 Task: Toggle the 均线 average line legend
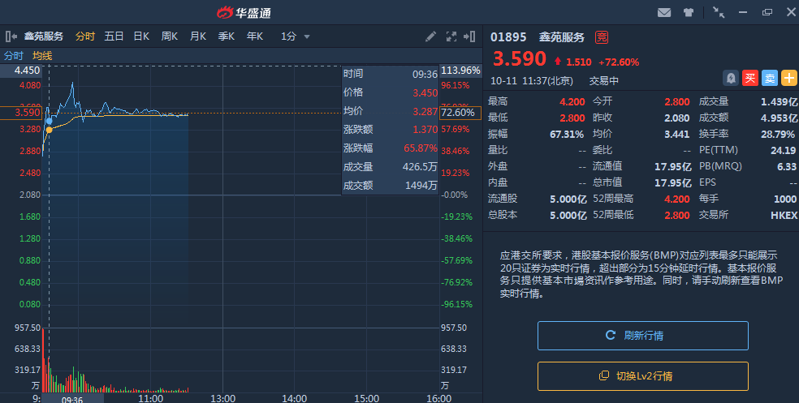42,56
